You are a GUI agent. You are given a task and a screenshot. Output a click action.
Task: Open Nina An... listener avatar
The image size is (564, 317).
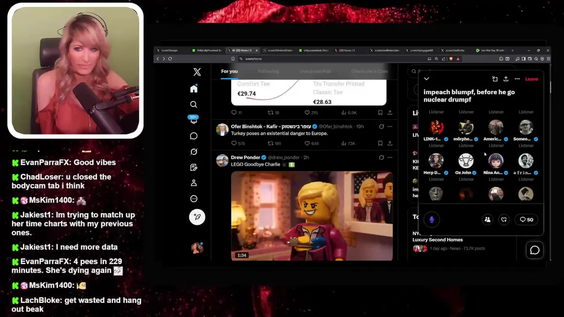click(x=496, y=161)
